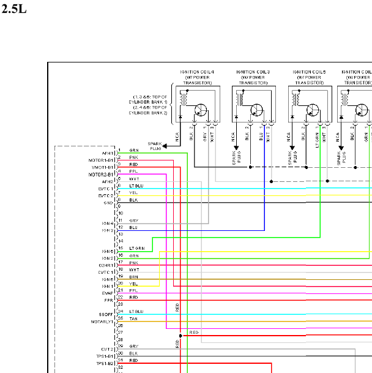The image size is (372, 373).
Task: Click the EVTC 1 pin label
Action: pos(106,189)
